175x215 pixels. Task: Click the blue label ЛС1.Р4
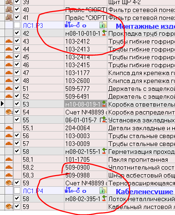click(33, 191)
